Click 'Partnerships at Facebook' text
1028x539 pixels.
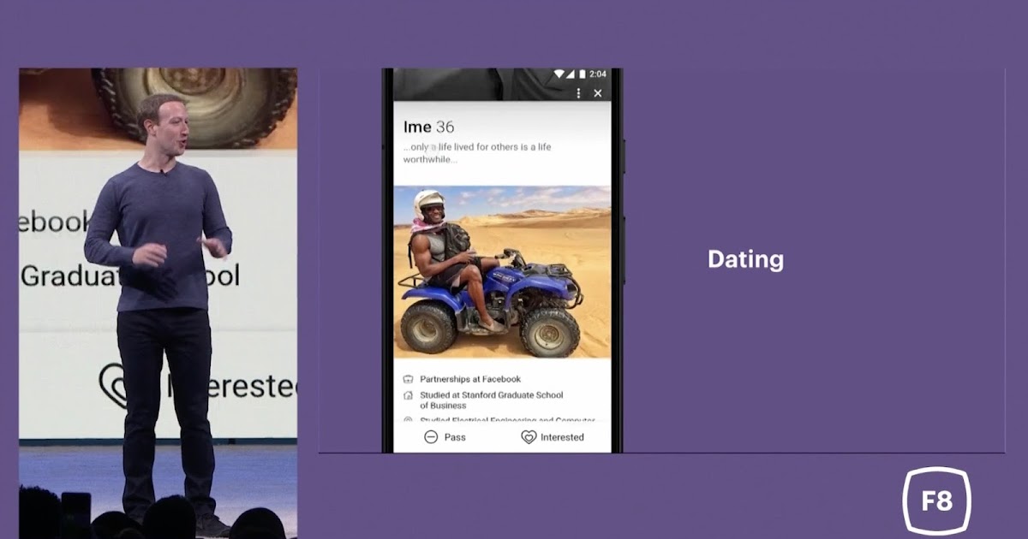(470, 379)
